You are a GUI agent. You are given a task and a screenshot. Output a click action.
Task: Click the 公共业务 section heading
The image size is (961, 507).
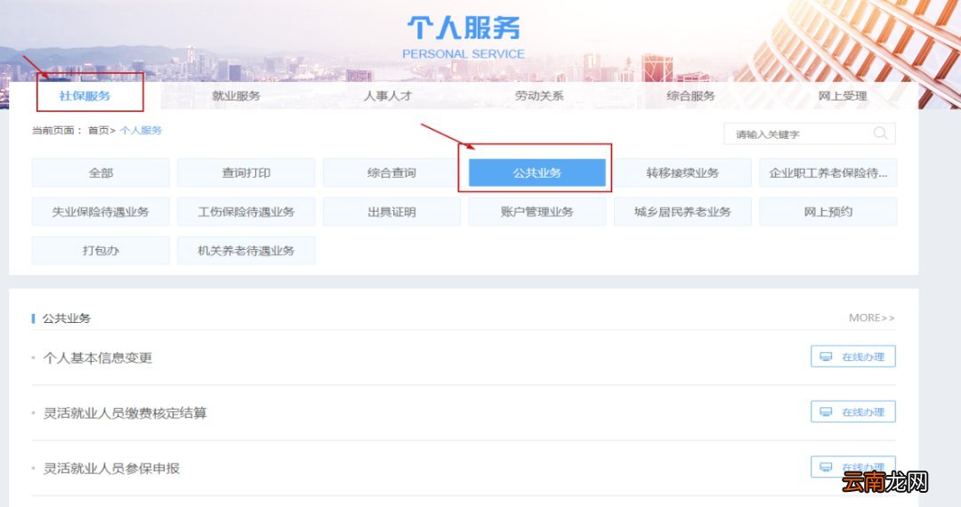[x=66, y=318]
